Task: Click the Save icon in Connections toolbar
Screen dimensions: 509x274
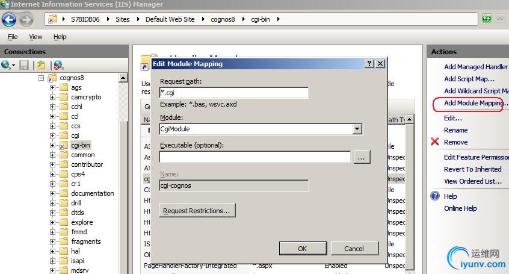Action: point(24,65)
